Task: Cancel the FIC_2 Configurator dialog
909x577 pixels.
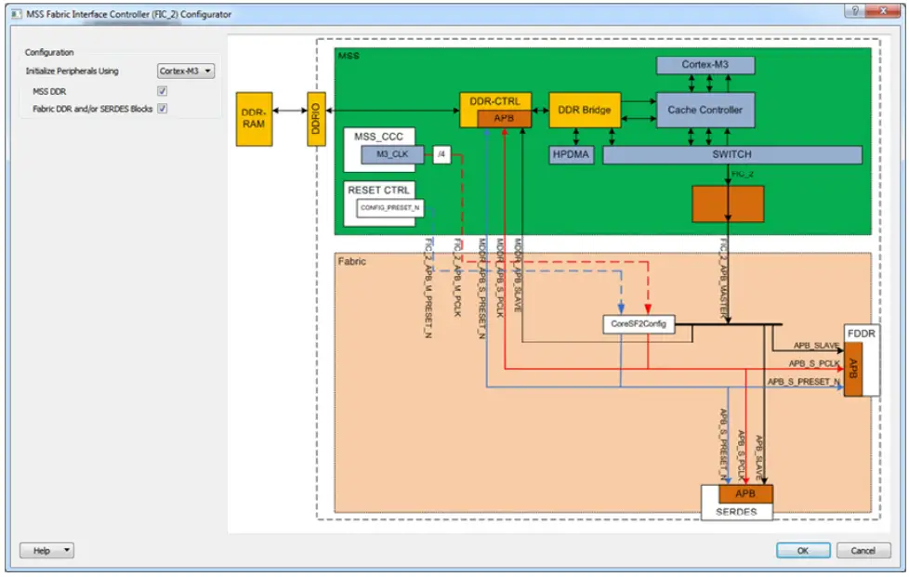Action: click(x=864, y=550)
